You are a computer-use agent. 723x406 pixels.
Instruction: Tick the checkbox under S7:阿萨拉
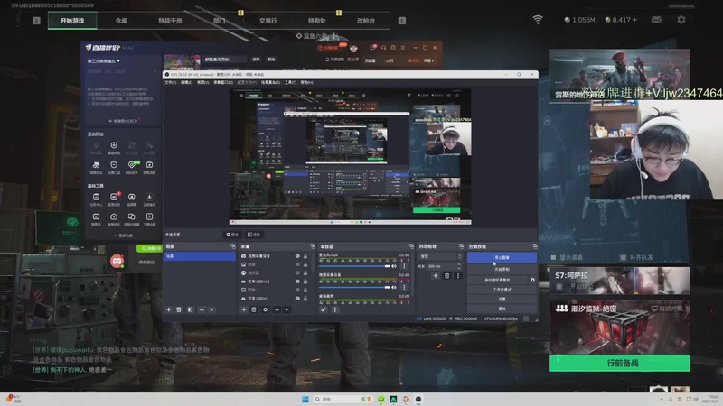coord(559,287)
